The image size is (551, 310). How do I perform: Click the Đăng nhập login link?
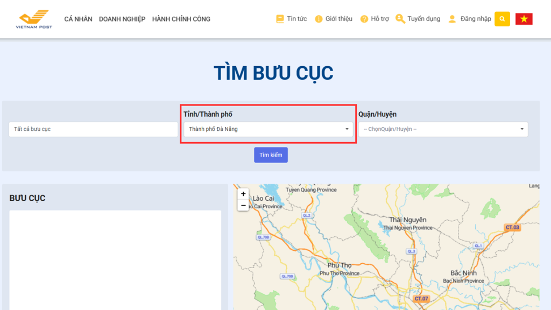coord(476,19)
